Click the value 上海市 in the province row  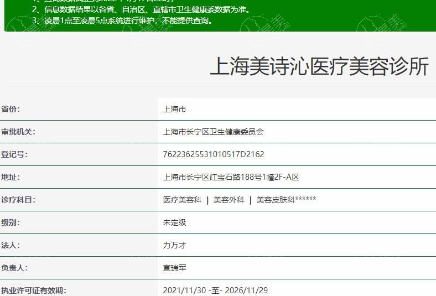coord(174,109)
